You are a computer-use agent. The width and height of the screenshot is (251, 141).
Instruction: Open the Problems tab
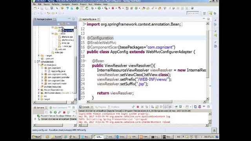(114, 107)
